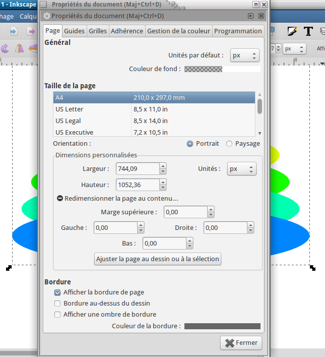Click the Couleur de la bordure swatch
Viewport: 325px width, 357px height.
point(222,326)
